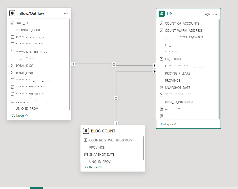Image resolution: width=238 pixels, height=189 pixels.
Task: Select the UNQ_ID_PROV field in BLDG_COUNT
Action: tap(100, 162)
